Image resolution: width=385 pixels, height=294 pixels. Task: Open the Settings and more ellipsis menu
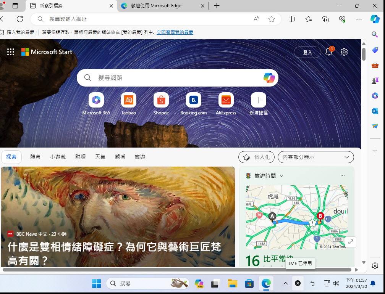359,19
